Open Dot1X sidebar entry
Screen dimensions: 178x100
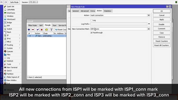coord(9,71)
